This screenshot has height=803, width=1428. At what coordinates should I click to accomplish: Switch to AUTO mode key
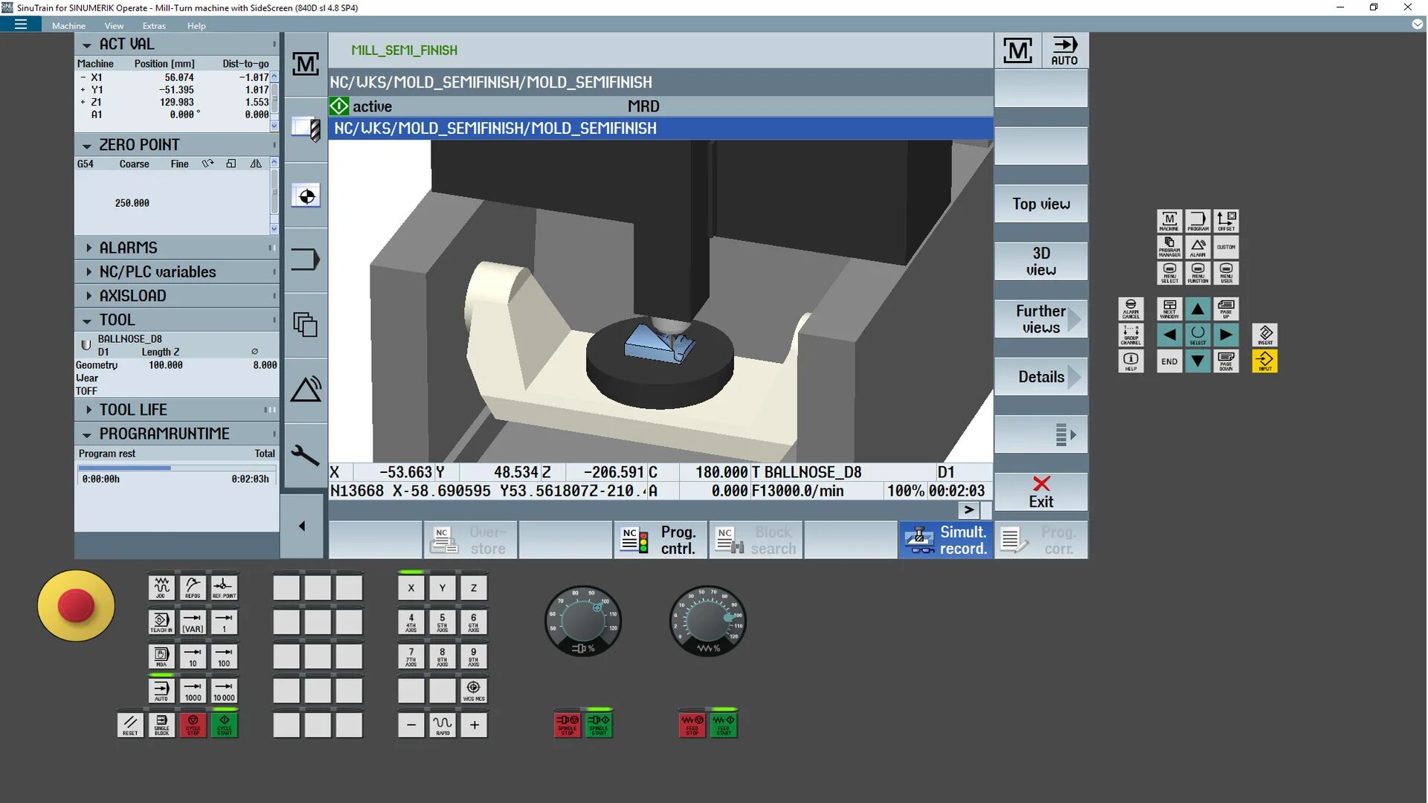point(161,690)
